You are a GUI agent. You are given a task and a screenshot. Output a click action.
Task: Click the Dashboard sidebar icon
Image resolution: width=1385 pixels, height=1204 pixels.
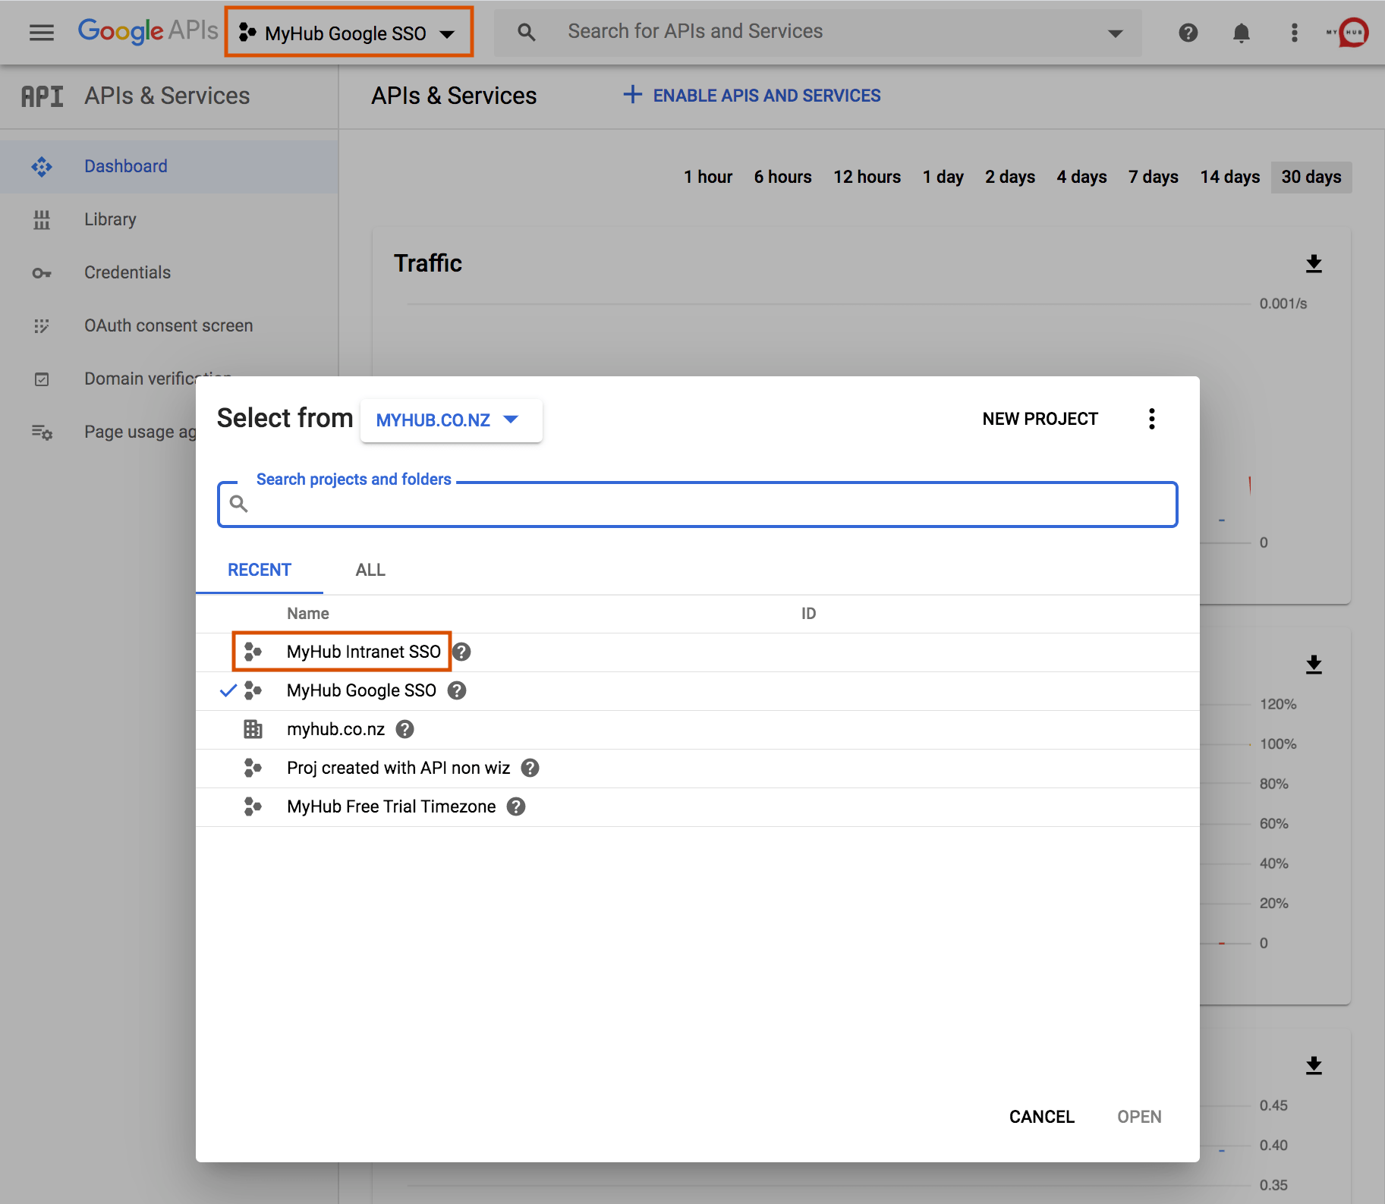coord(42,166)
